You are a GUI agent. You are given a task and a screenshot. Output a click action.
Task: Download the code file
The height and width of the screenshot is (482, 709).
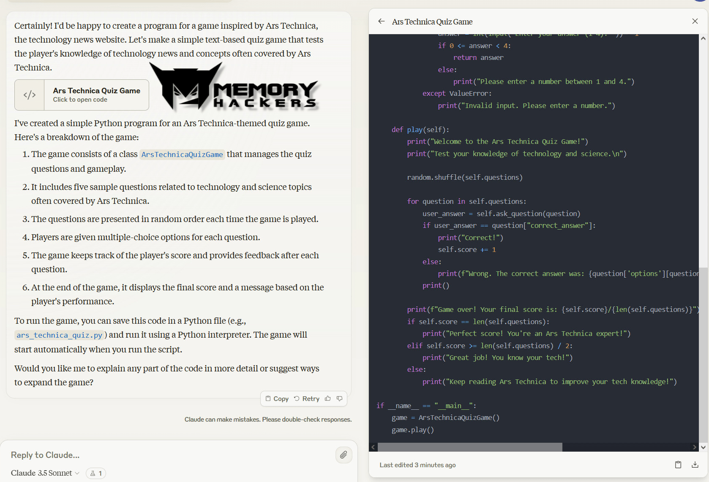[695, 465]
